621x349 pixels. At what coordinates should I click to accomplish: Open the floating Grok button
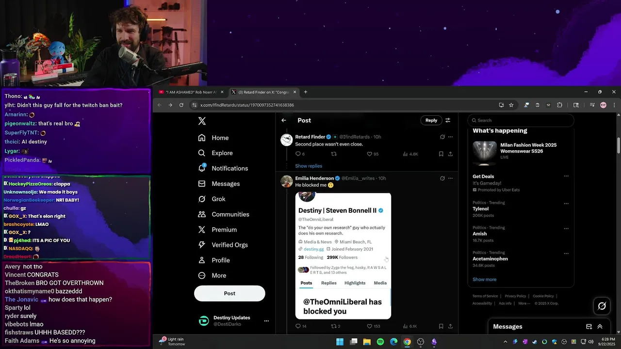[602, 306]
